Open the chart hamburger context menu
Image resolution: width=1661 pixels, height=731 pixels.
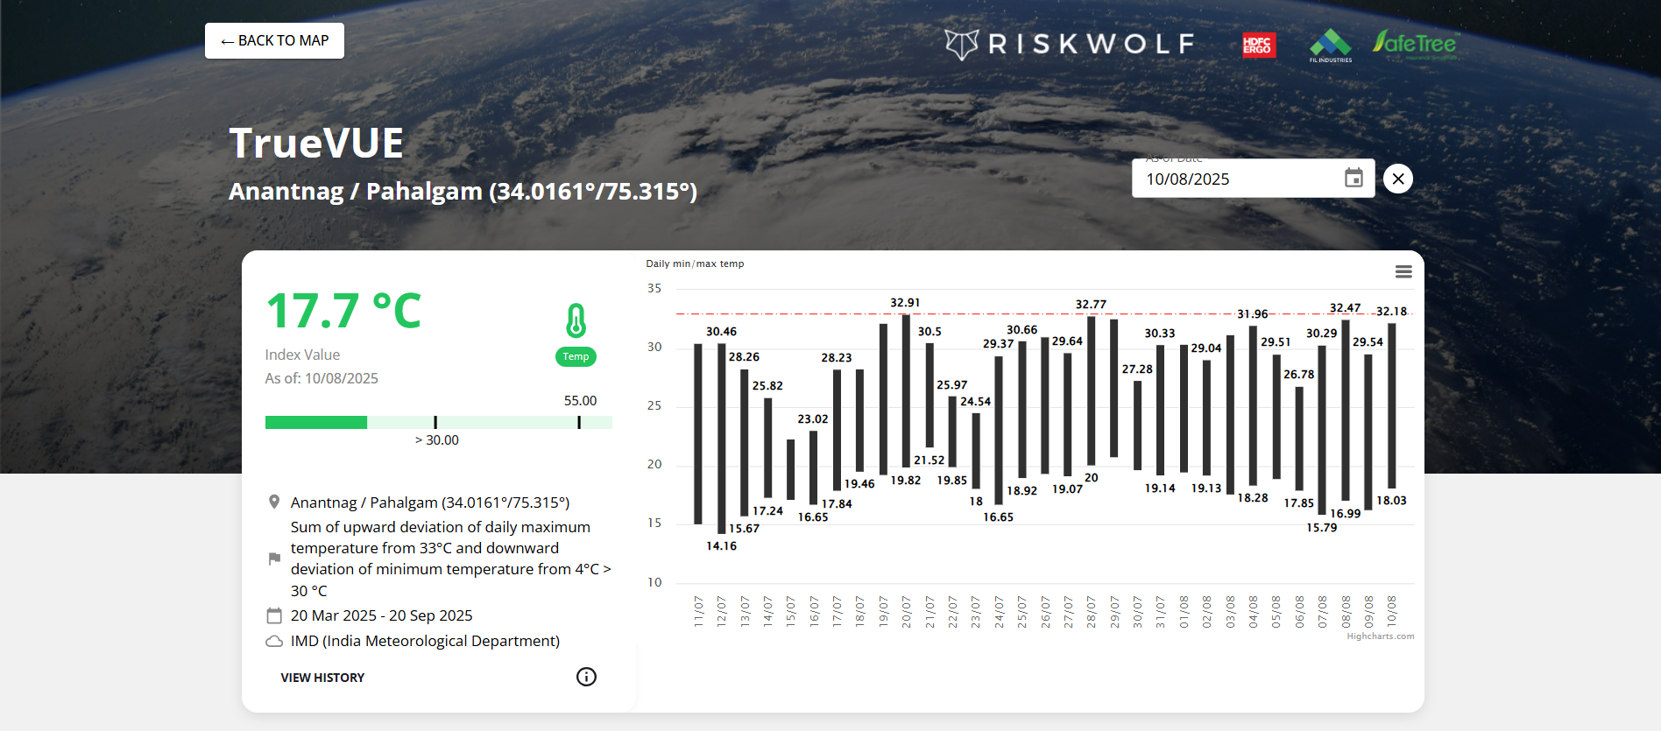click(1403, 272)
